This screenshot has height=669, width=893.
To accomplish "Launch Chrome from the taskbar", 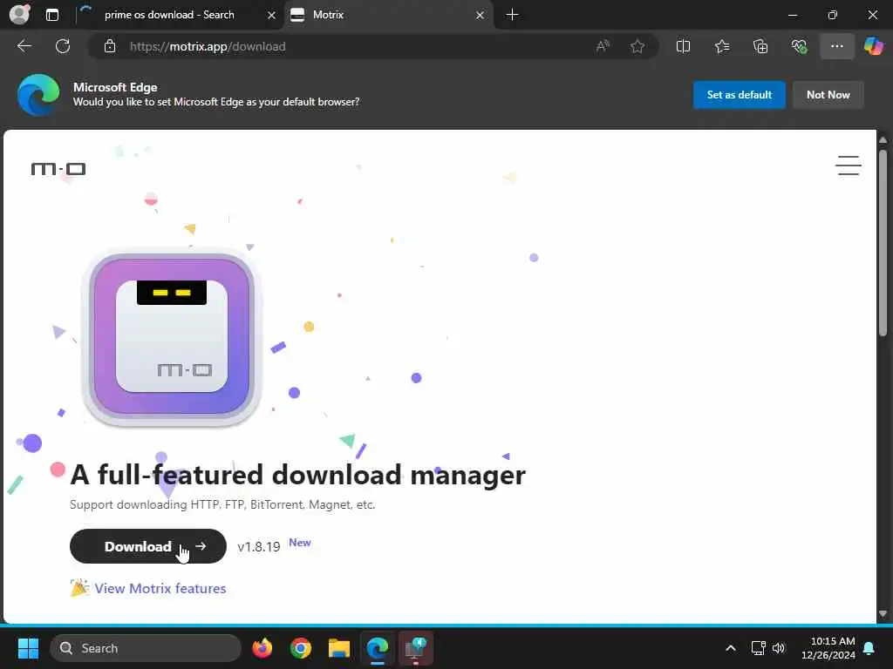I will point(301,648).
